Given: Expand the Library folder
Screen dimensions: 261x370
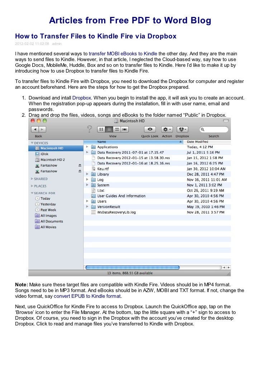Looking at the screenshot, I should pyautogui.click(x=87, y=174).
